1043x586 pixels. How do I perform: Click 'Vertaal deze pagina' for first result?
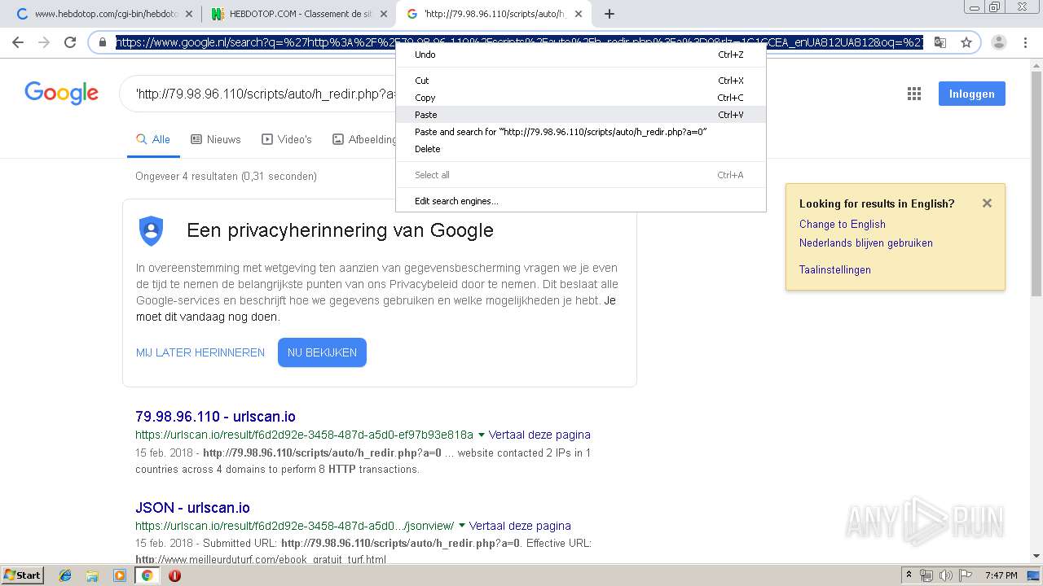(539, 435)
